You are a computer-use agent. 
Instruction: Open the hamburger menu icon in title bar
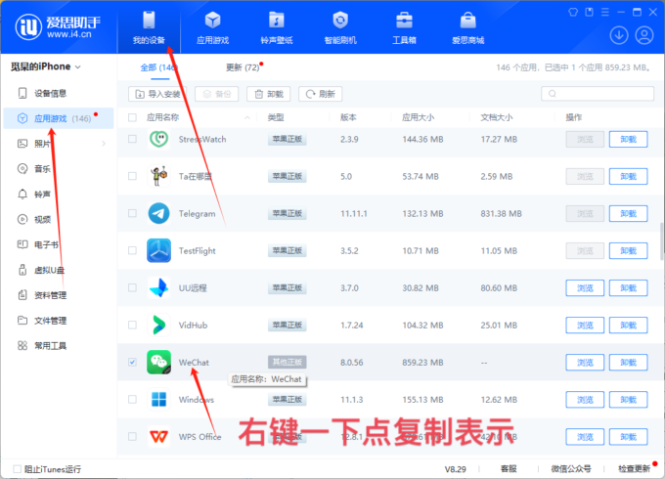[605, 12]
